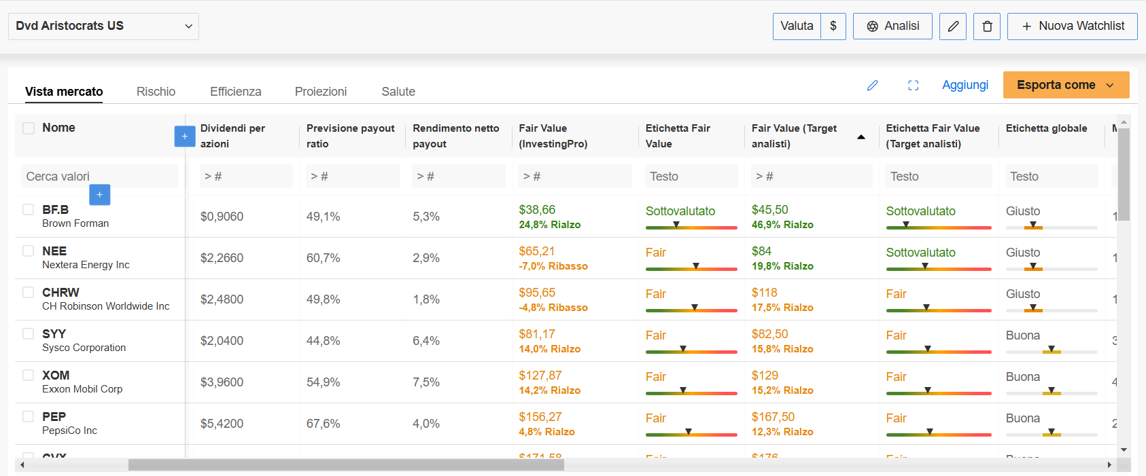
Task: Click the Rendimento netto payout column header
Action: (456, 136)
